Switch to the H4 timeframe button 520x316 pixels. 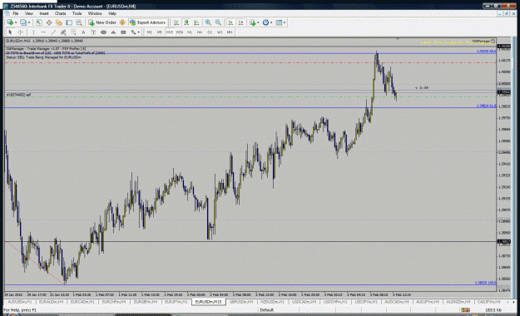coord(200,32)
